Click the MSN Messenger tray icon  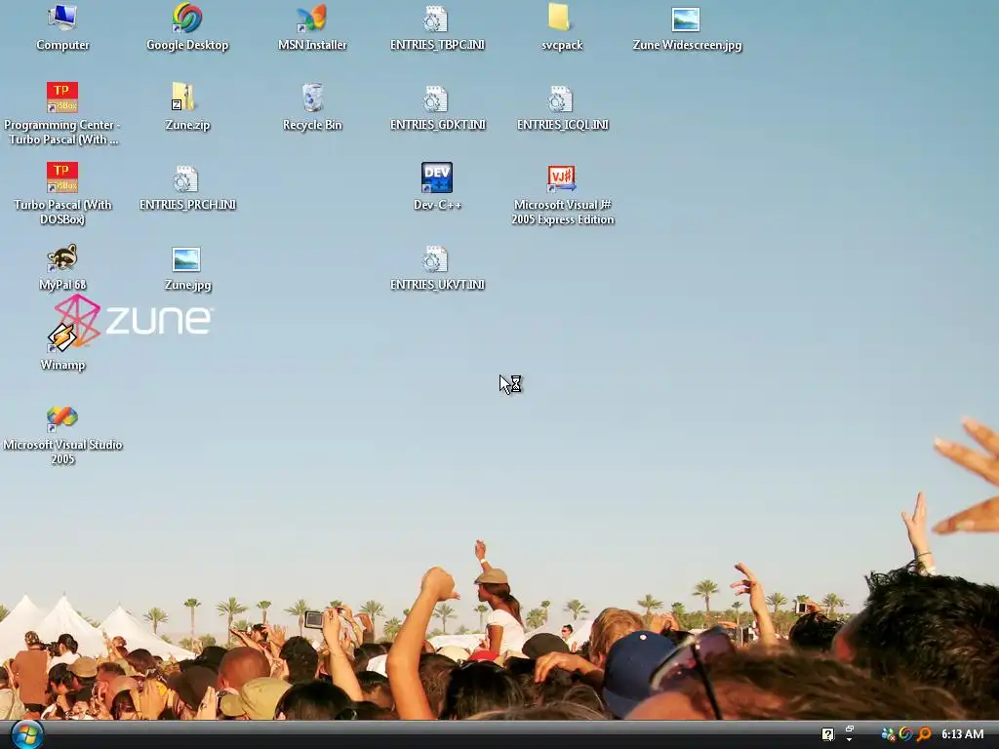click(888, 734)
